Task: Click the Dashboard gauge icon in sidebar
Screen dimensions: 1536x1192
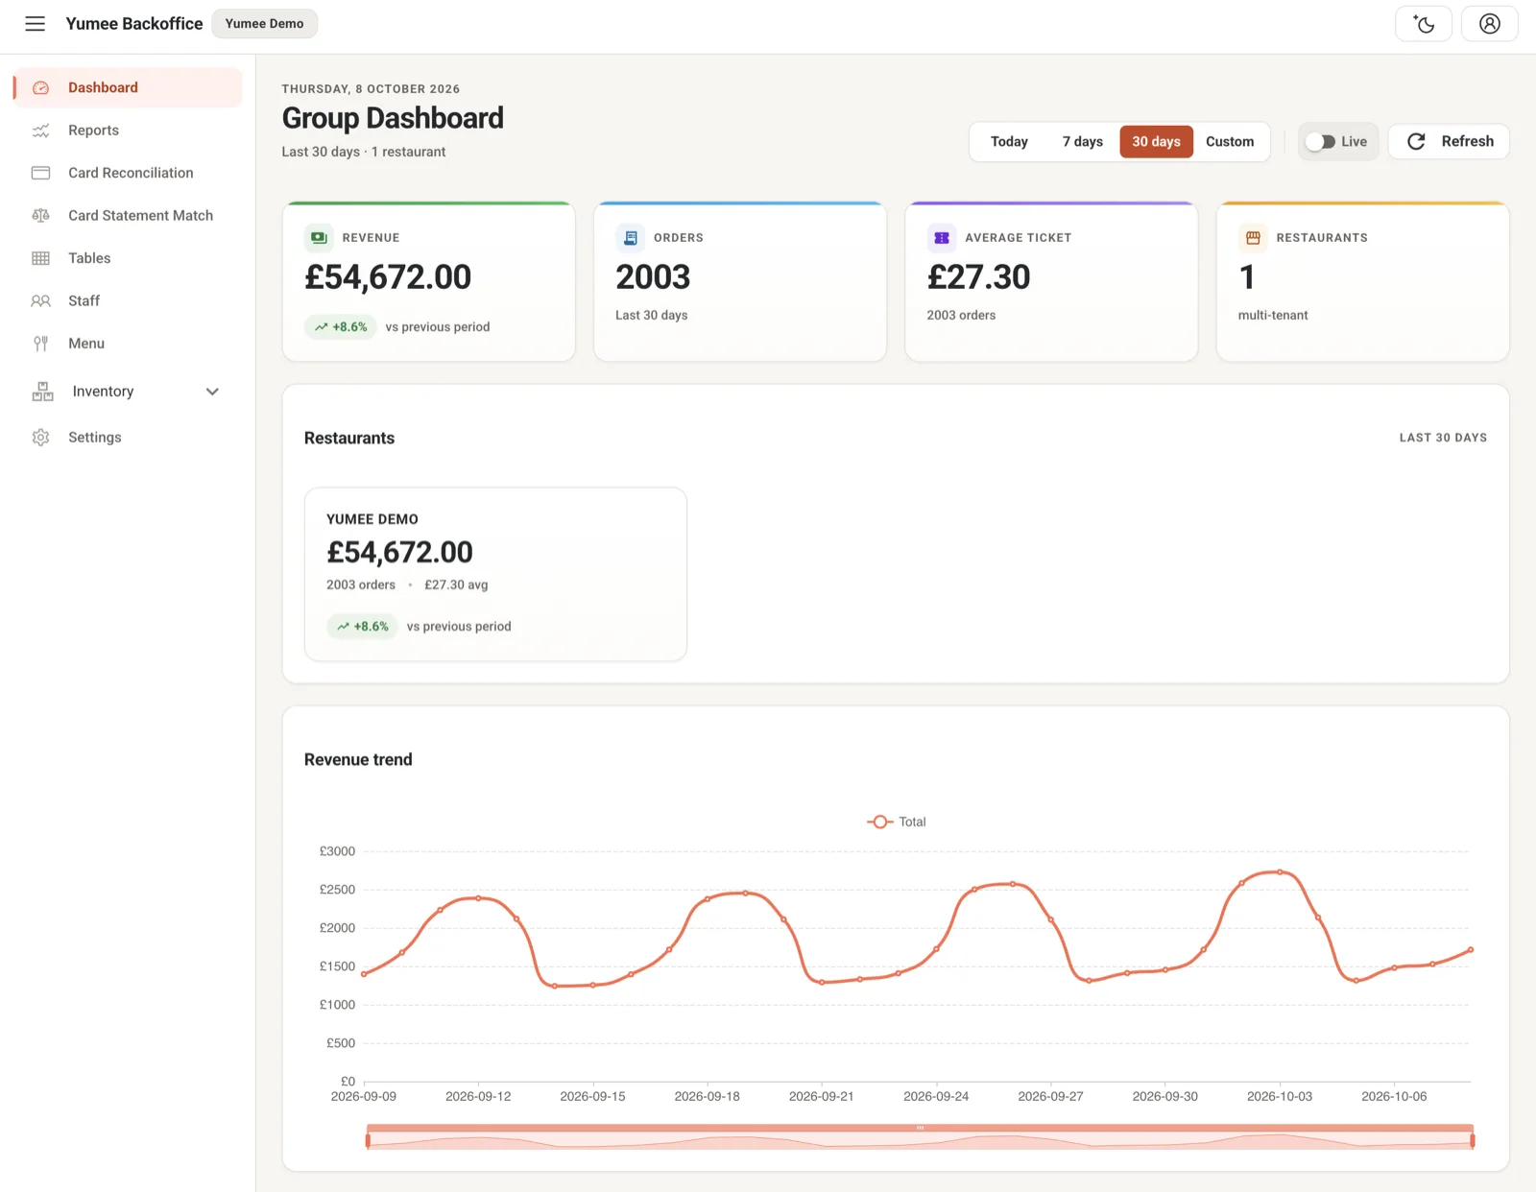Action: point(40,87)
